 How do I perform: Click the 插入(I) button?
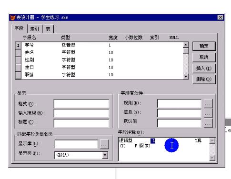click(x=204, y=69)
